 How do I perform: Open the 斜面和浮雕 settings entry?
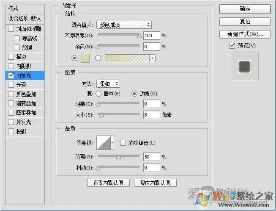pyautogui.click(x=29, y=29)
